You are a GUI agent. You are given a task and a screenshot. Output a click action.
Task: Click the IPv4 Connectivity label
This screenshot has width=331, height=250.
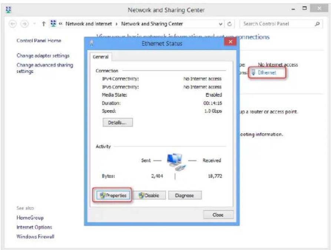120,79
